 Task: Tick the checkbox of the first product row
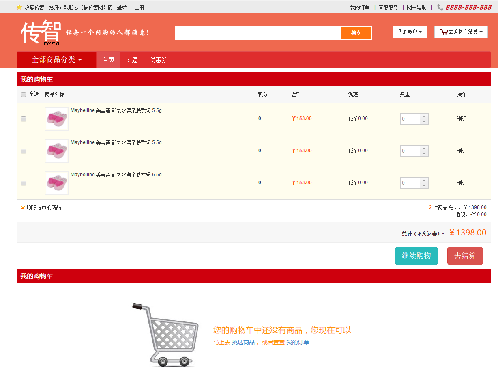tap(24, 119)
